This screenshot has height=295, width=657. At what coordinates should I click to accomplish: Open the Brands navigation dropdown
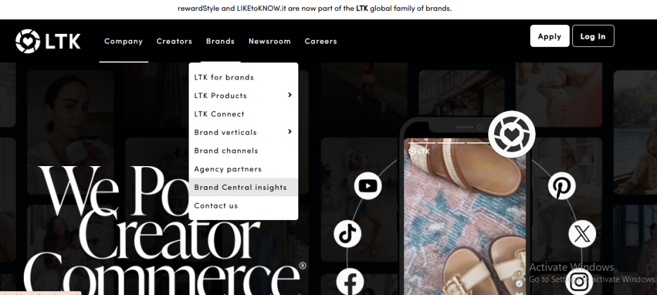pos(220,41)
